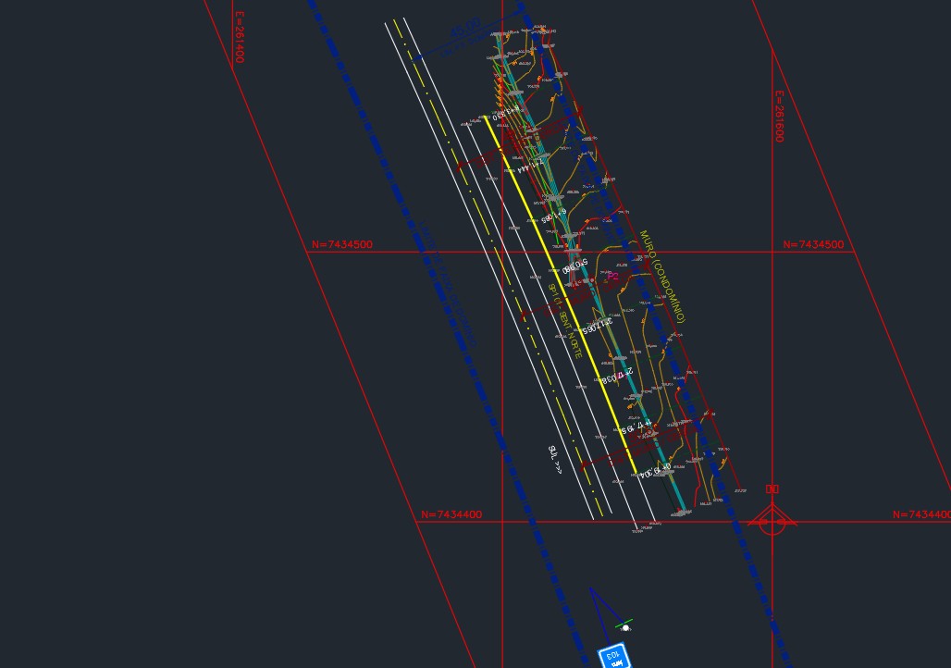Click the SUL >>> direction text
This screenshot has height=668, width=951.
coord(555,459)
